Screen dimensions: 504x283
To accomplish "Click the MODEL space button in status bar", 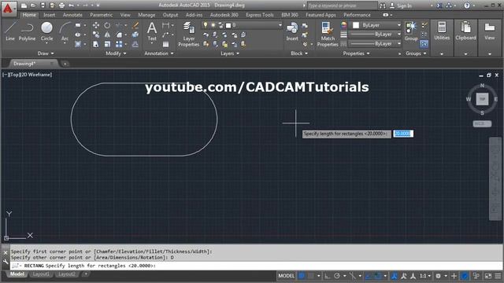I will (286, 276).
